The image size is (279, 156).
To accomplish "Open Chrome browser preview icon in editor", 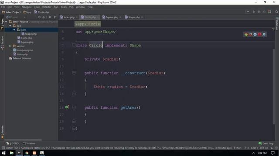I will [x=246, y=35].
